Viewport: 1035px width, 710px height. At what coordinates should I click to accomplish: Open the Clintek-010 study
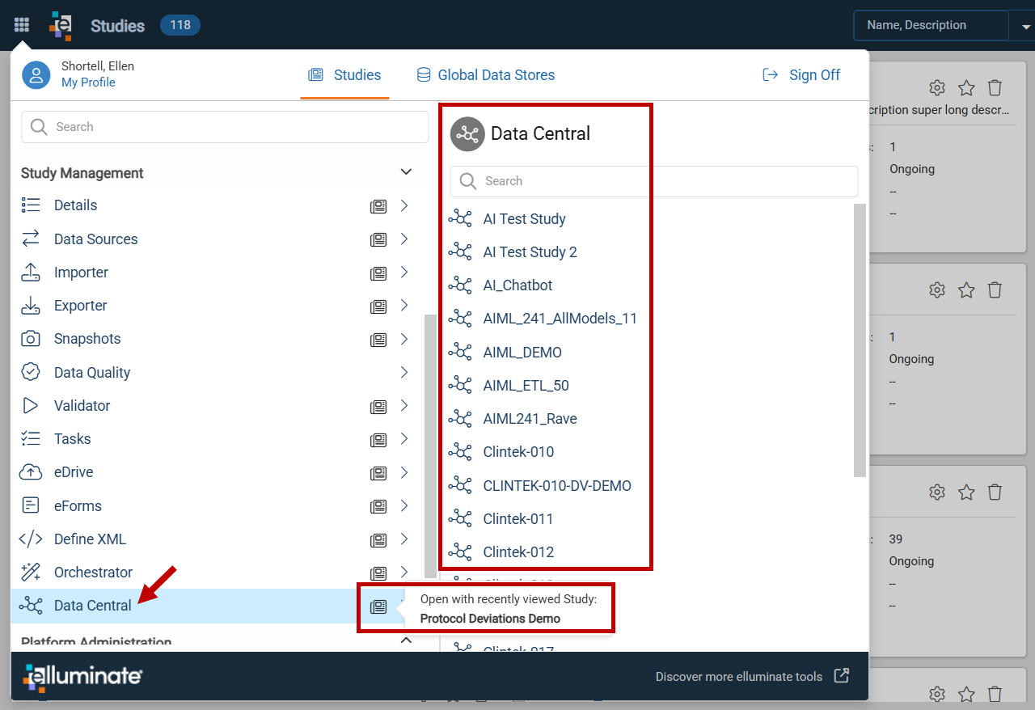(518, 452)
